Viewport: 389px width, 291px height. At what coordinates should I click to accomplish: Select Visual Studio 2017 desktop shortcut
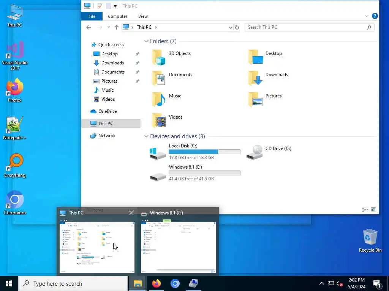(15, 56)
